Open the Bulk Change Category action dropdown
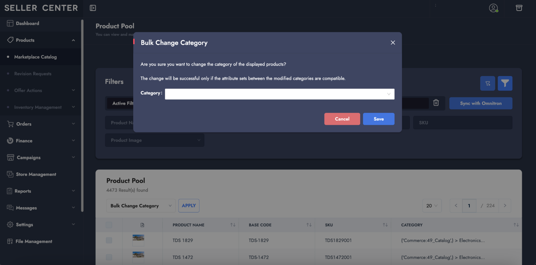This screenshot has height=265, width=536. click(x=141, y=206)
